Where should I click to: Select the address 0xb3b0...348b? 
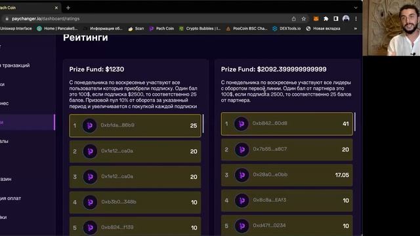(119, 202)
